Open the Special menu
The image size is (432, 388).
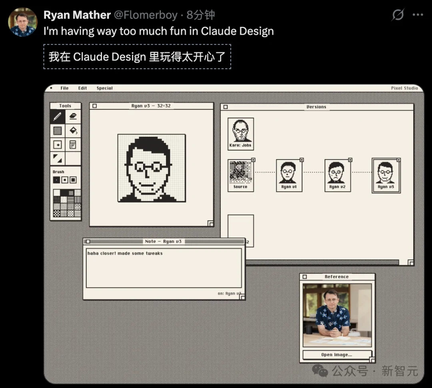(x=104, y=88)
